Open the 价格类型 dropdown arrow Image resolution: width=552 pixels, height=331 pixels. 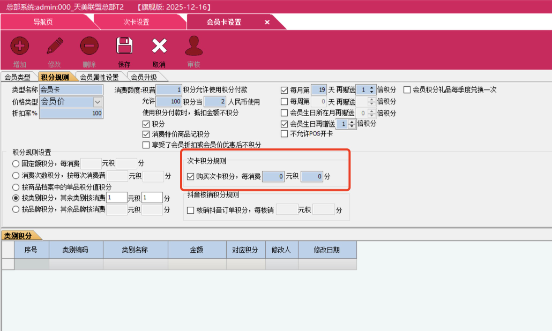coord(98,102)
